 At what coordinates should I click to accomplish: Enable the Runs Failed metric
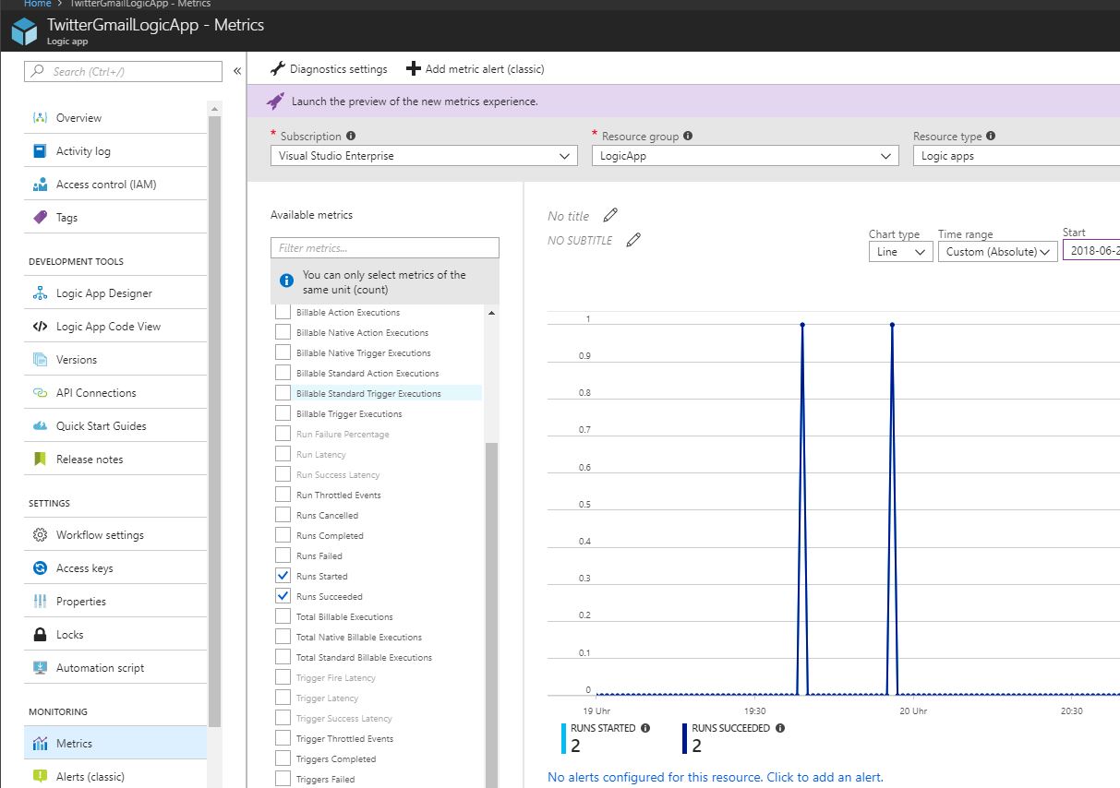point(283,555)
